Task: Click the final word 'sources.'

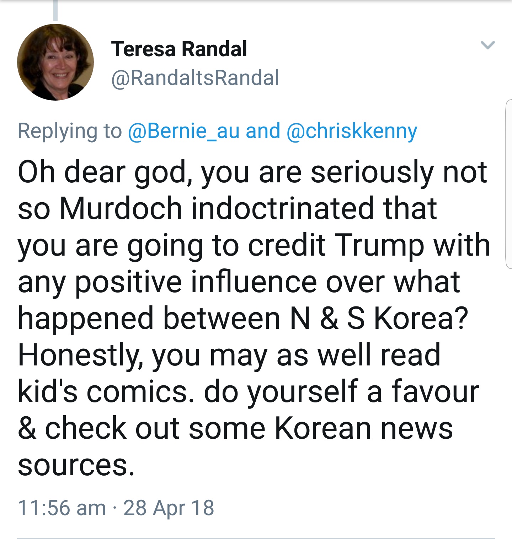Action: coord(76,465)
